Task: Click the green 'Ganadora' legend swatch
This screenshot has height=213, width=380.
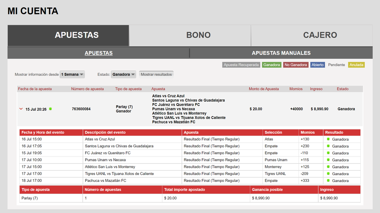Action: point(272,65)
